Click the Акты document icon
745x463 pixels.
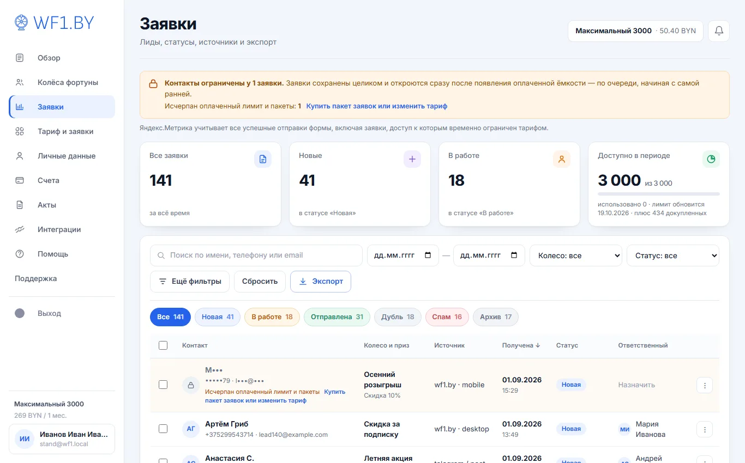tap(20, 205)
